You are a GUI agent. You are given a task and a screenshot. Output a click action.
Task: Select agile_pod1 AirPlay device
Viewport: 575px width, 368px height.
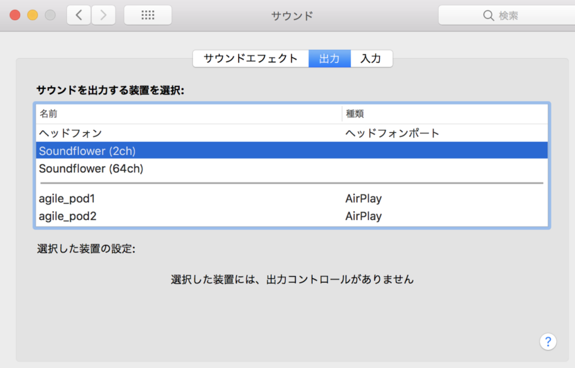tap(292, 198)
